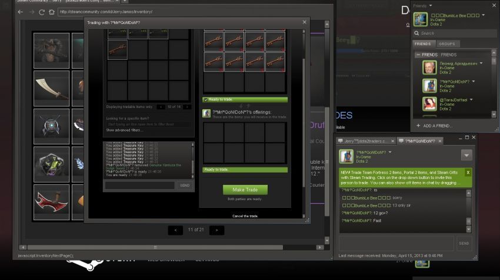500x280 pixels.
Task: Go to next inventory page below grid
Action: 216,230
